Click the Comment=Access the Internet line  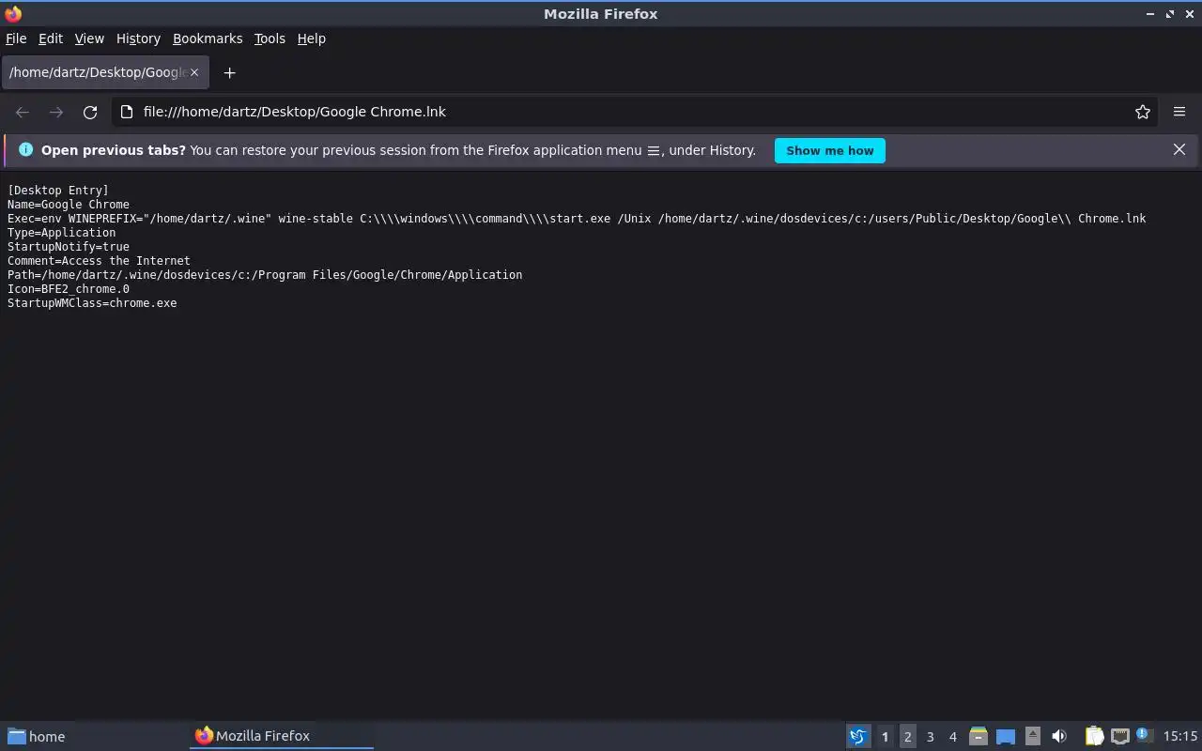99,261
